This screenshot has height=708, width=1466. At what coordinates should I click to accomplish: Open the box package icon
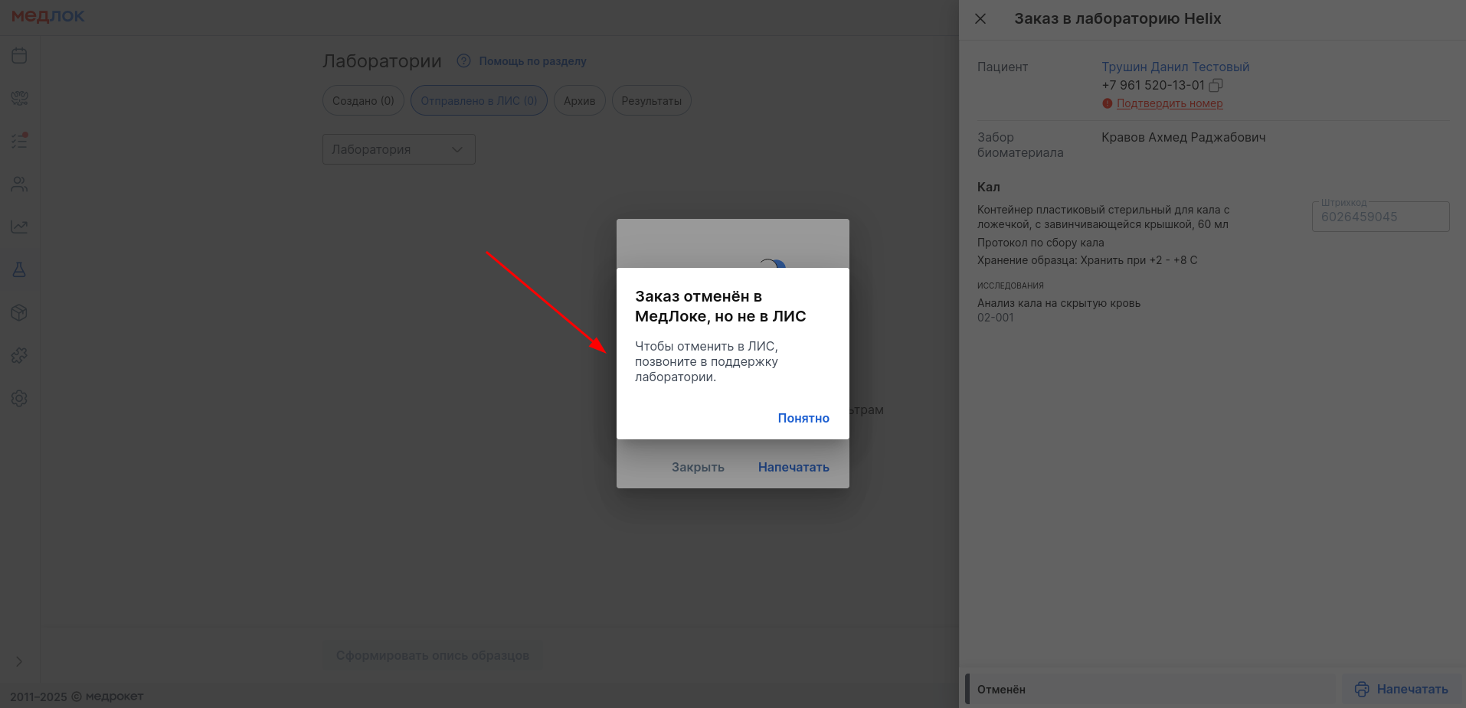pyautogui.click(x=19, y=312)
